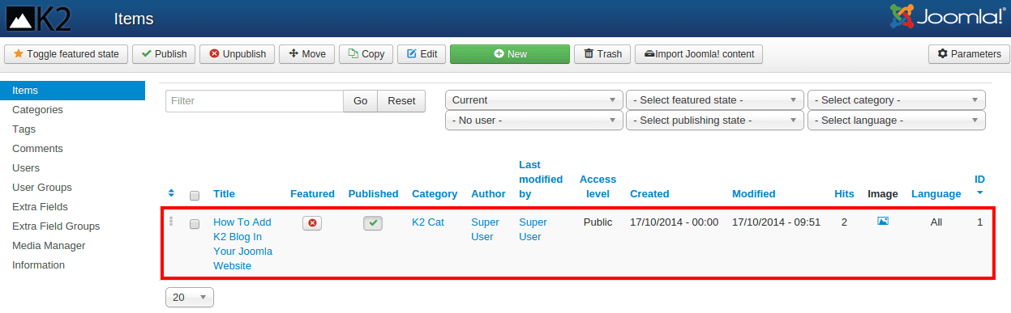Click Super User in Author column
This screenshot has height=313, width=1011.
point(484,229)
